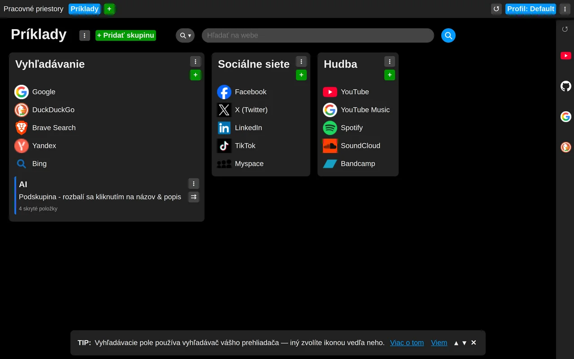Add item to Hudba group with plus
This screenshot has height=359, width=574.
(x=390, y=75)
